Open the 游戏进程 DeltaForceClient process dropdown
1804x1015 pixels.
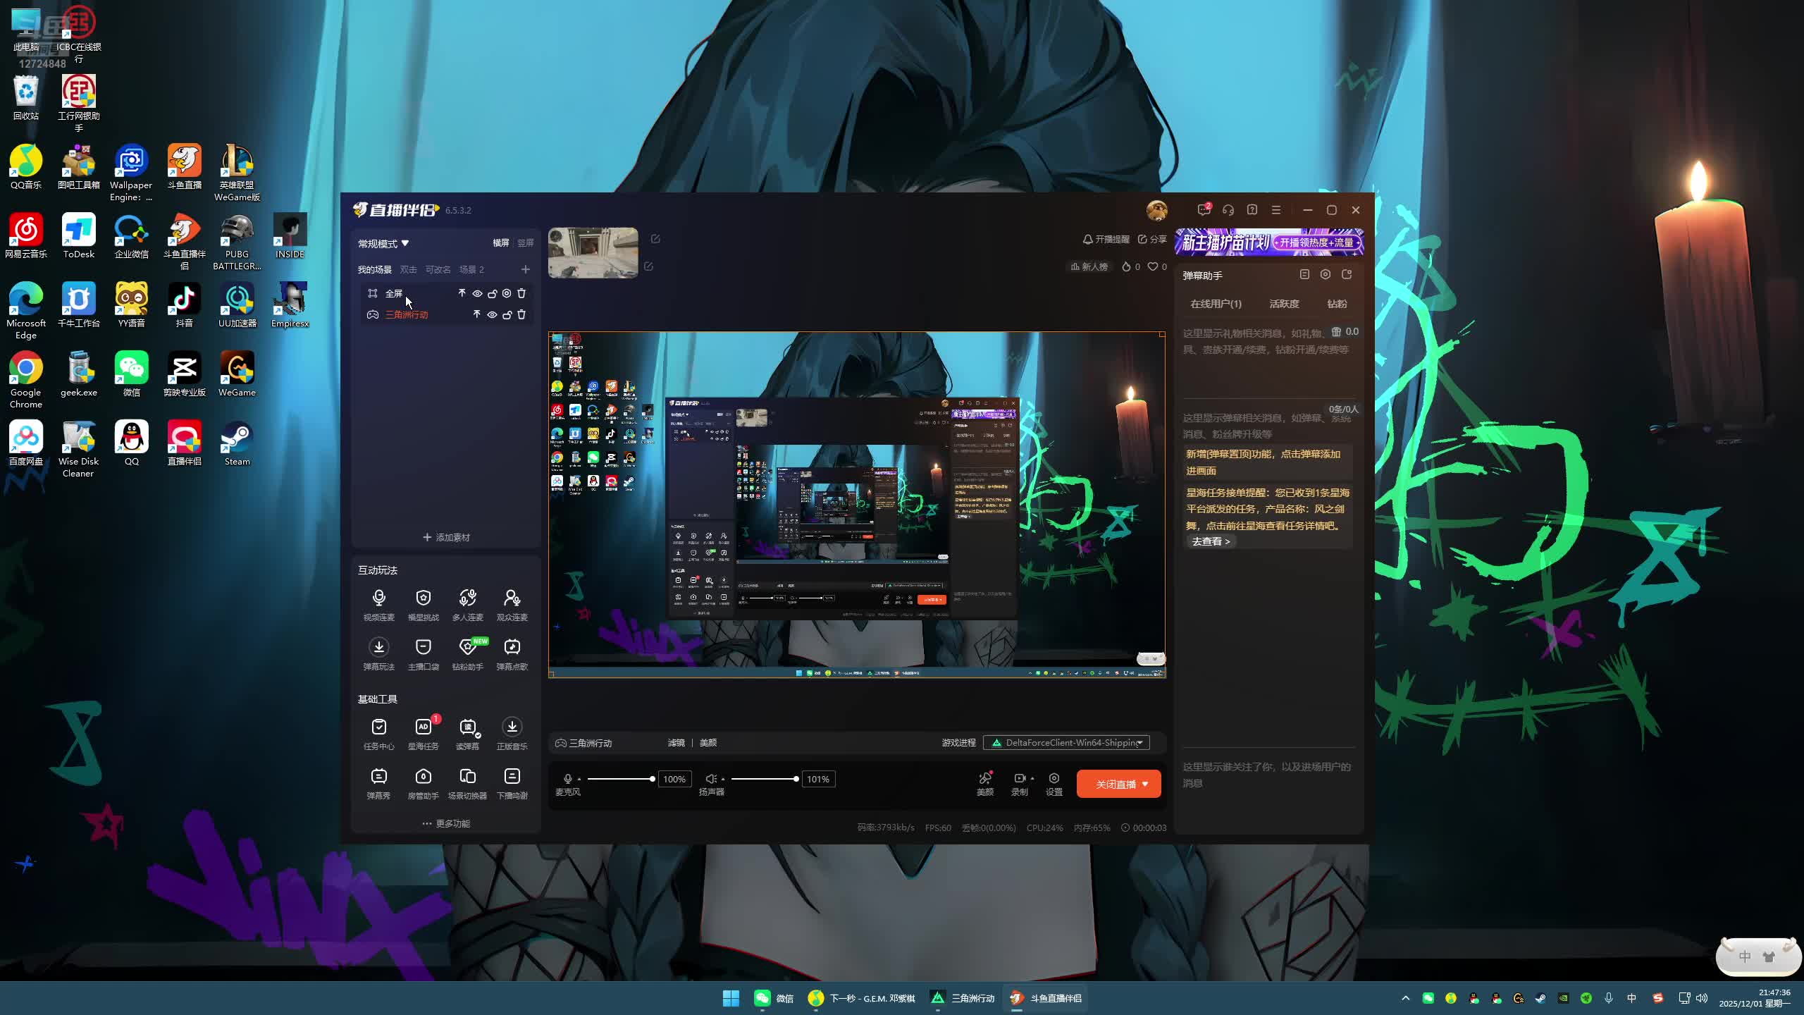[x=1066, y=742]
